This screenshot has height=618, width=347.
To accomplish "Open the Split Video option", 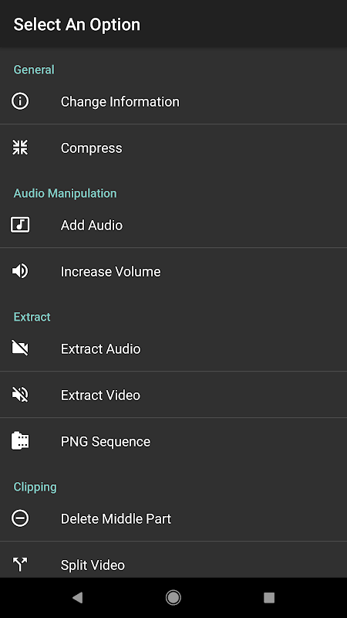I will [173, 560].
